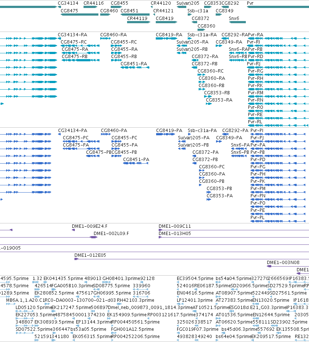Click the CG8372-RA transcript label
Screen dimensions: 309x342
tap(205, 57)
